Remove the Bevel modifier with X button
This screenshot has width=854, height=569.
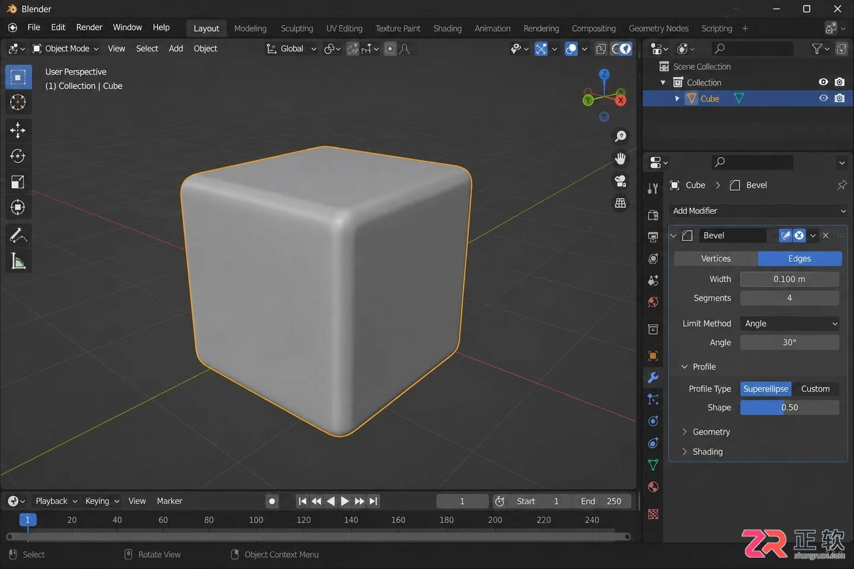tap(826, 235)
